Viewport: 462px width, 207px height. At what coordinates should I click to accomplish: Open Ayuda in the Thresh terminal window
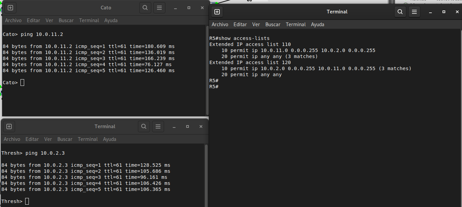click(110, 139)
